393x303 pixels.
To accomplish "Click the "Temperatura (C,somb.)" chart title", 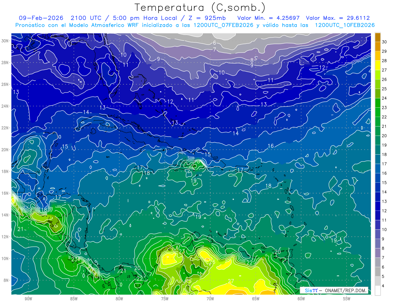I will click(x=200, y=8).
